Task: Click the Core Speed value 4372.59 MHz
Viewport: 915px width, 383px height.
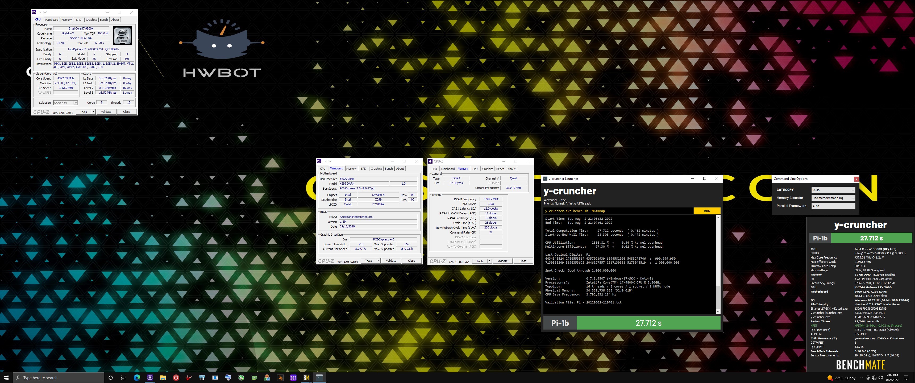Action: point(66,78)
